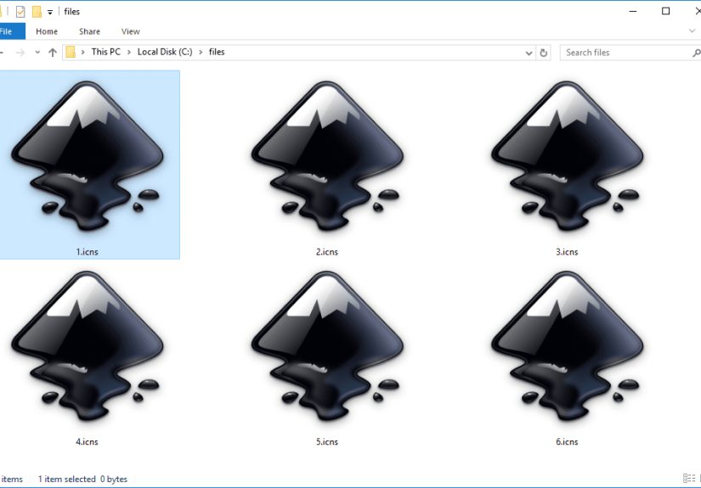This screenshot has height=488, width=701.
Task: Click the 2.icns file name label
Action: 327,252
